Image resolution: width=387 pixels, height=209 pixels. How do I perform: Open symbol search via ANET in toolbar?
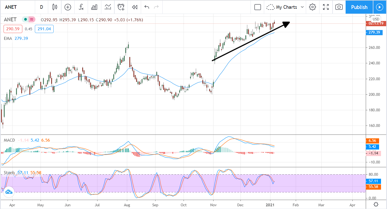11,7
